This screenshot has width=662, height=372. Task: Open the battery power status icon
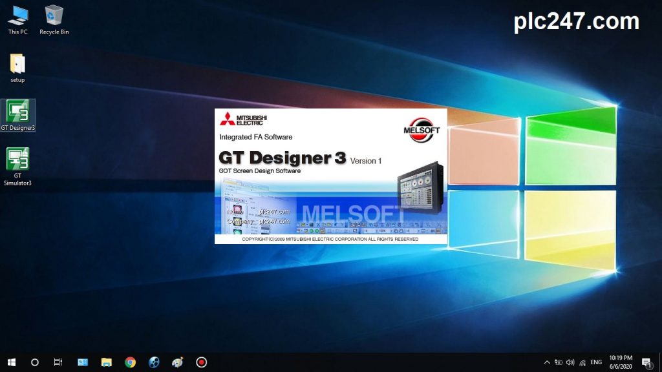pyautogui.click(x=559, y=362)
